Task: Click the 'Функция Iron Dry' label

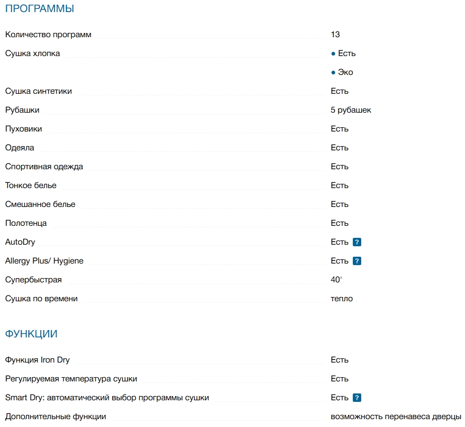Action: (37, 360)
